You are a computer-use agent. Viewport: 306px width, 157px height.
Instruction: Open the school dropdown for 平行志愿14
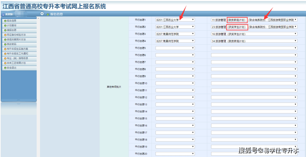pos(175,112)
